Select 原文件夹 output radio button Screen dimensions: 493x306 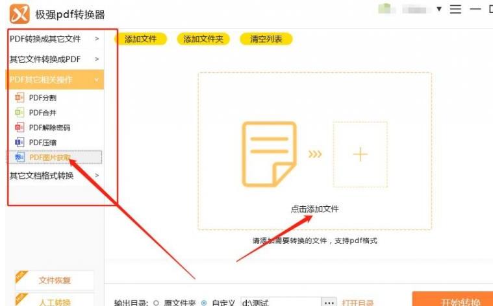coord(157,303)
